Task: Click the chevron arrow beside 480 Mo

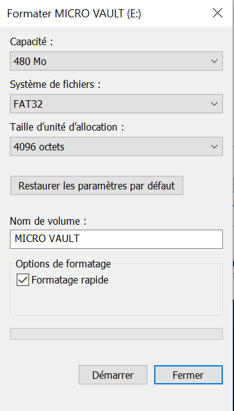Action: (214, 61)
